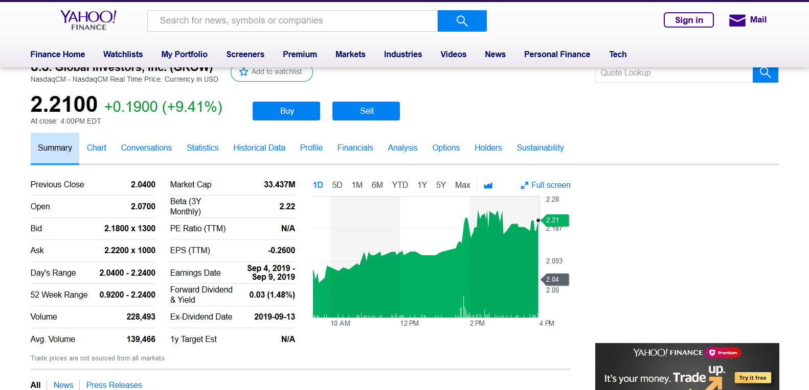Open Mail via the envelope icon

[737, 20]
